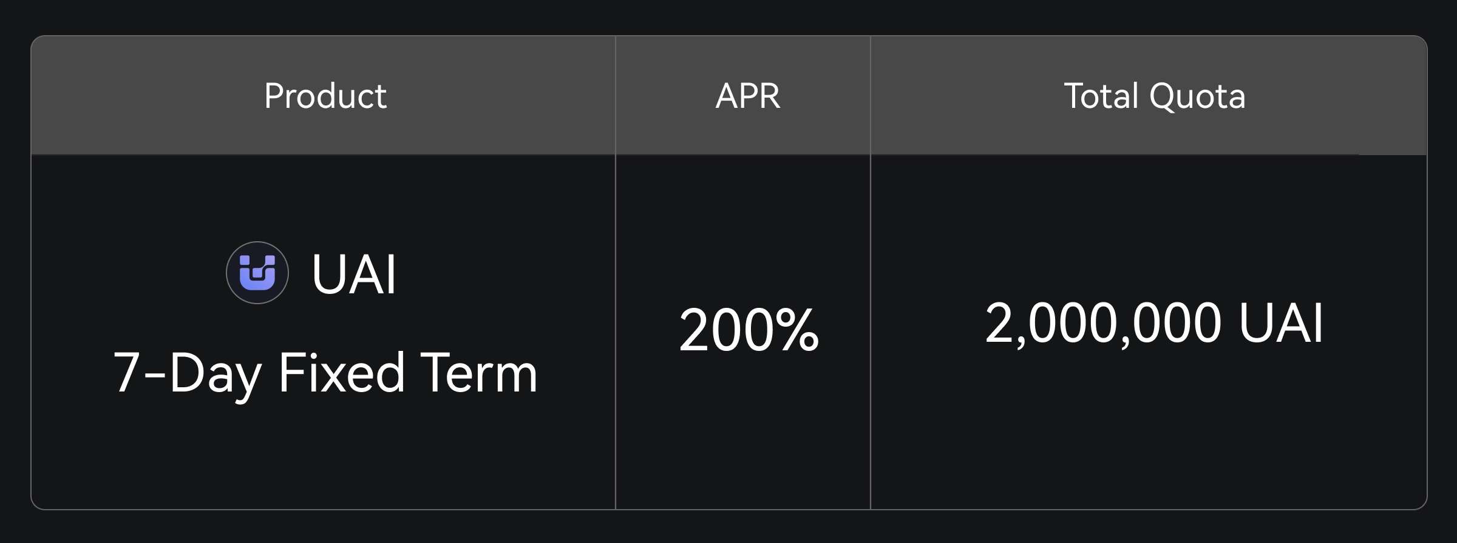Click the word Quota in the header

click(x=1197, y=96)
